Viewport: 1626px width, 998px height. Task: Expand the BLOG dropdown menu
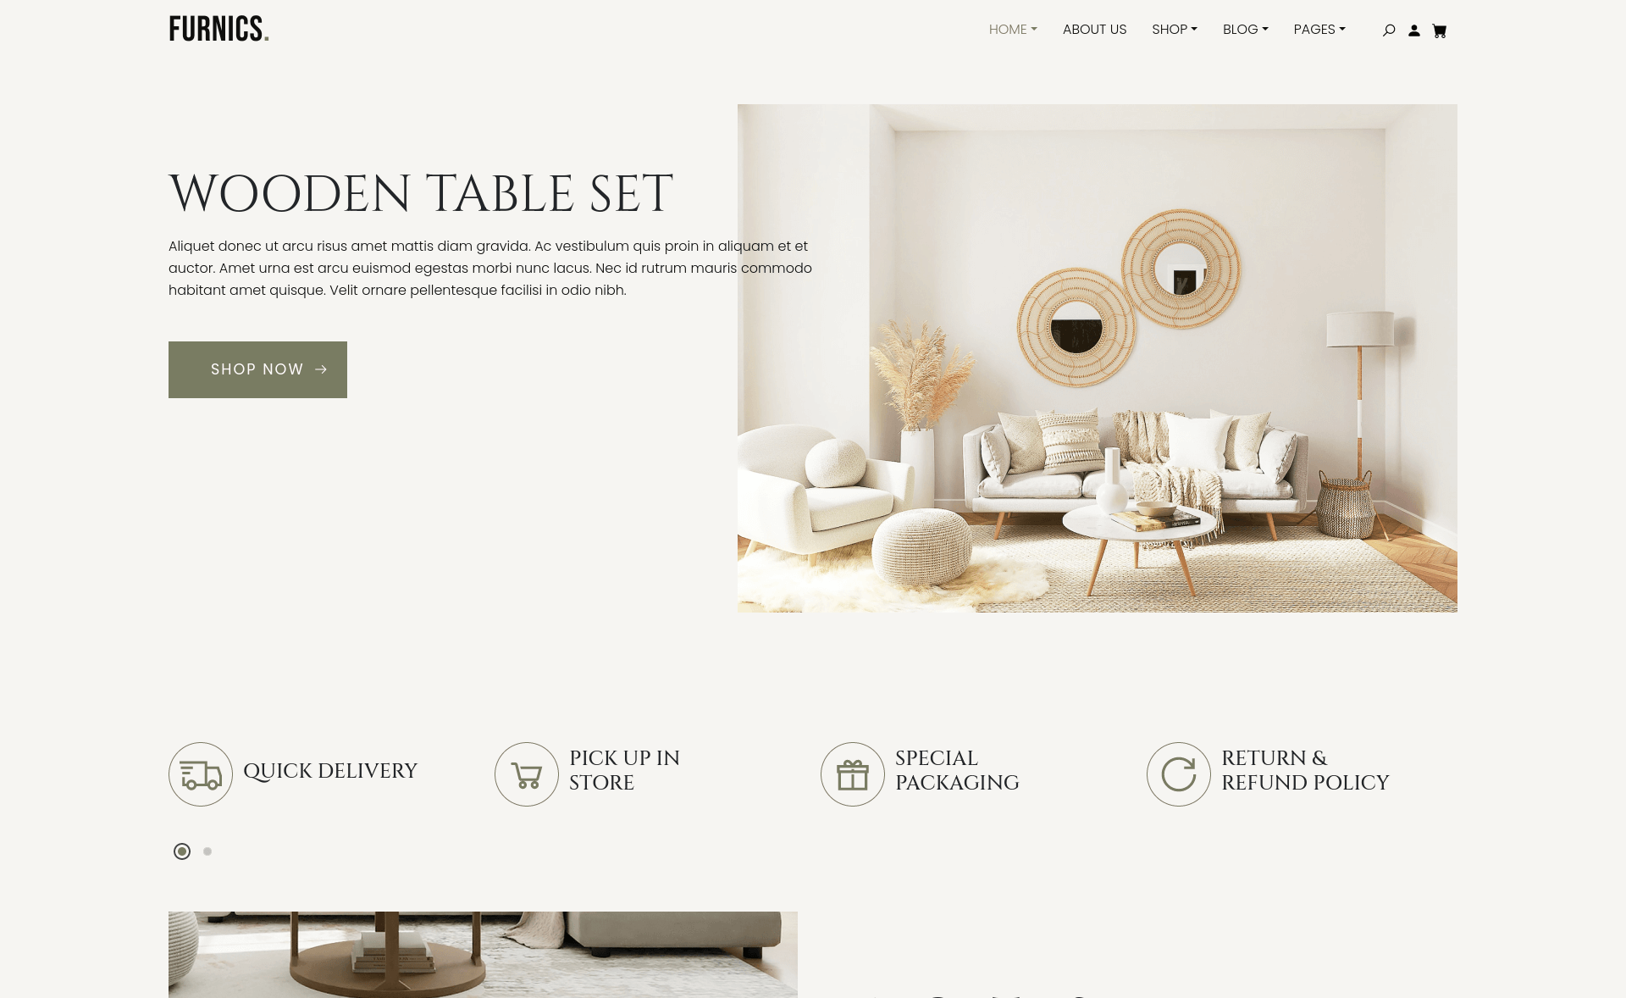(1247, 29)
